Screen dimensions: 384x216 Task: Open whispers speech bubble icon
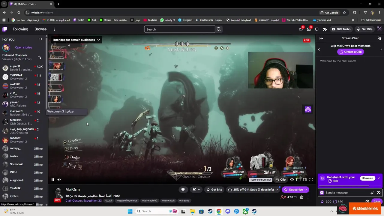pyautogui.click(x=317, y=29)
